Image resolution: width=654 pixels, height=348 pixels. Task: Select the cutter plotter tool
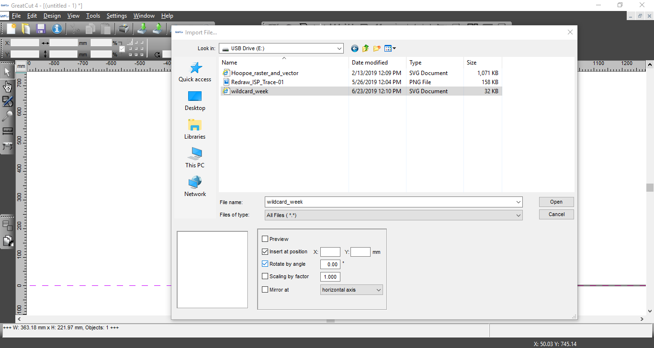pyautogui.click(x=7, y=145)
